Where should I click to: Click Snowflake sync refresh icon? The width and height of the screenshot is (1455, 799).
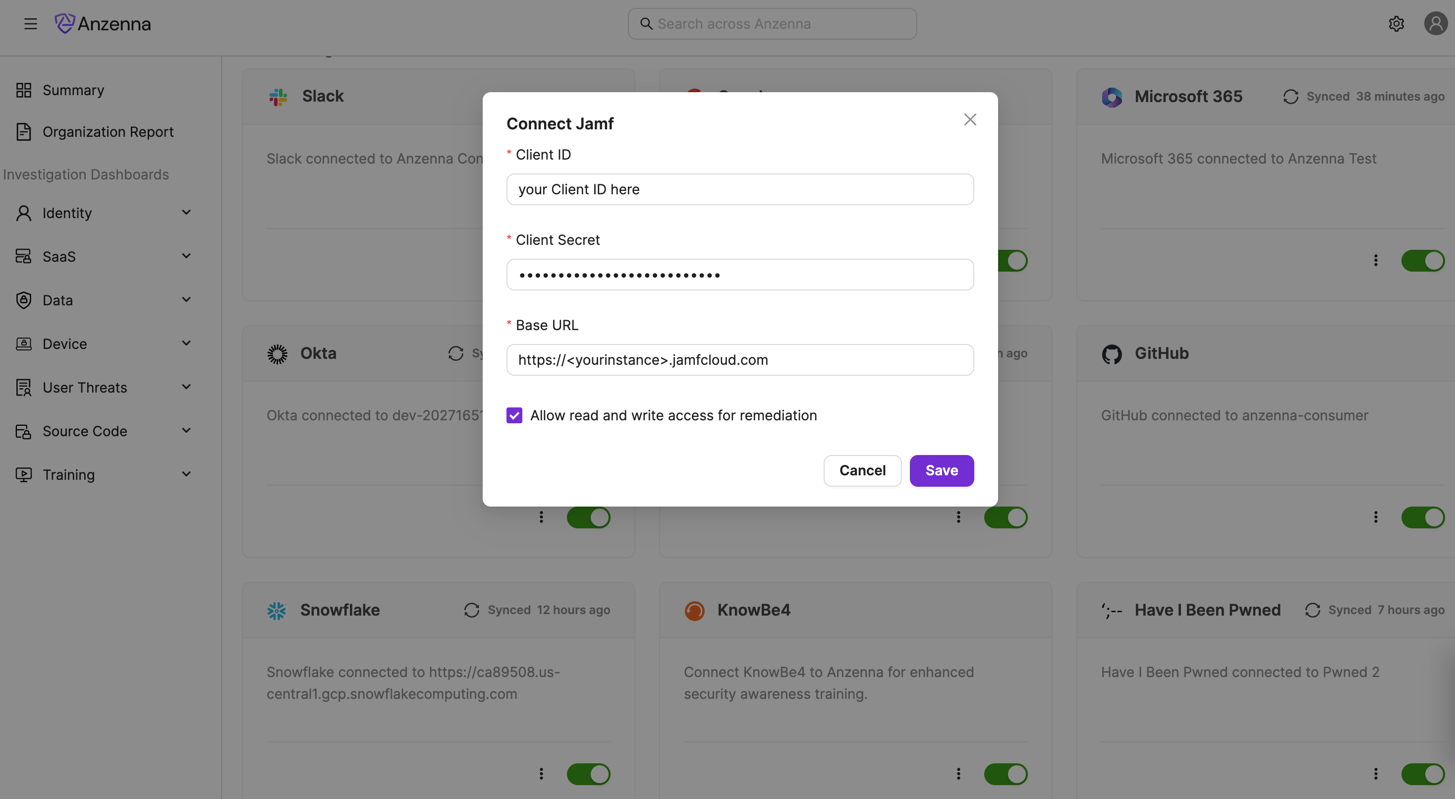pyautogui.click(x=472, y=610)
